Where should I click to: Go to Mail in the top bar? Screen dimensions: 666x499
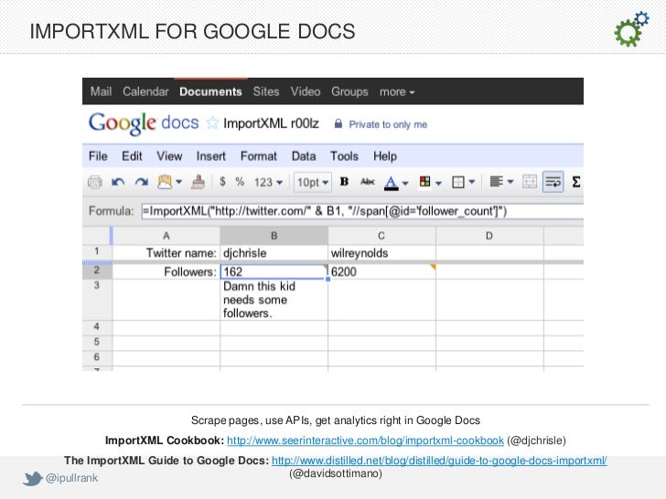pyautogui.click(x=101, y=91)
